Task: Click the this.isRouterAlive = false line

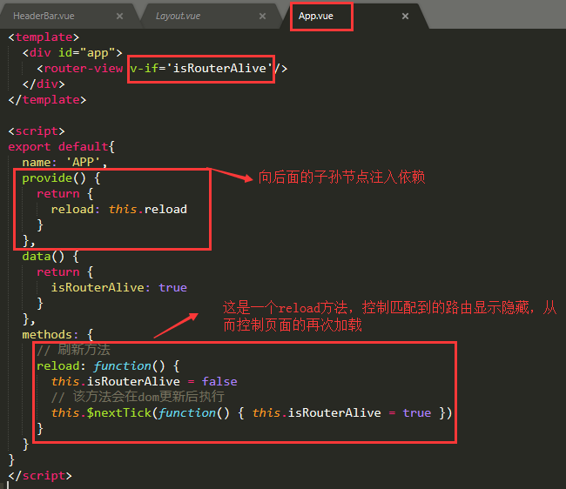Action: 145,381
